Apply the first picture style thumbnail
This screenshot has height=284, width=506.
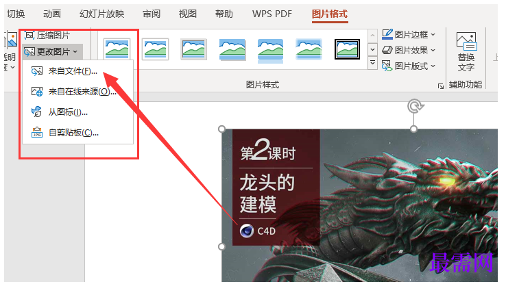117,49
